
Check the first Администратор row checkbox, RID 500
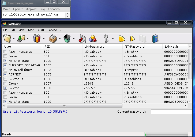pyautogui.click(x=5, y=52)
